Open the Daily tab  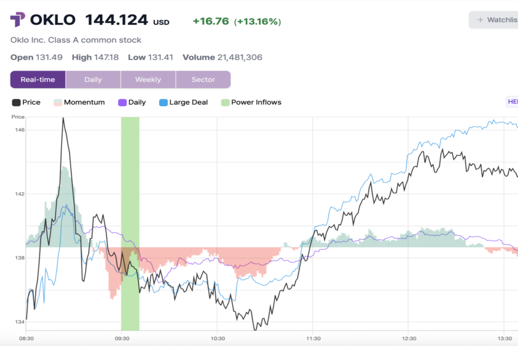pos(93,80)
